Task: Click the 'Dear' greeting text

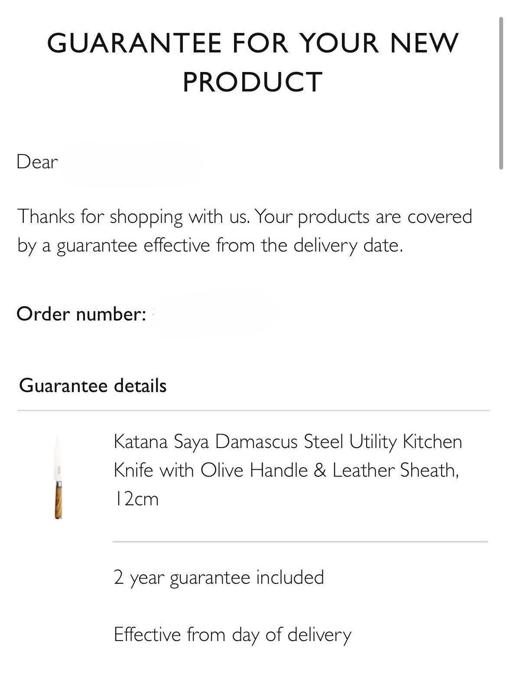Action: (x=37, y=162)
